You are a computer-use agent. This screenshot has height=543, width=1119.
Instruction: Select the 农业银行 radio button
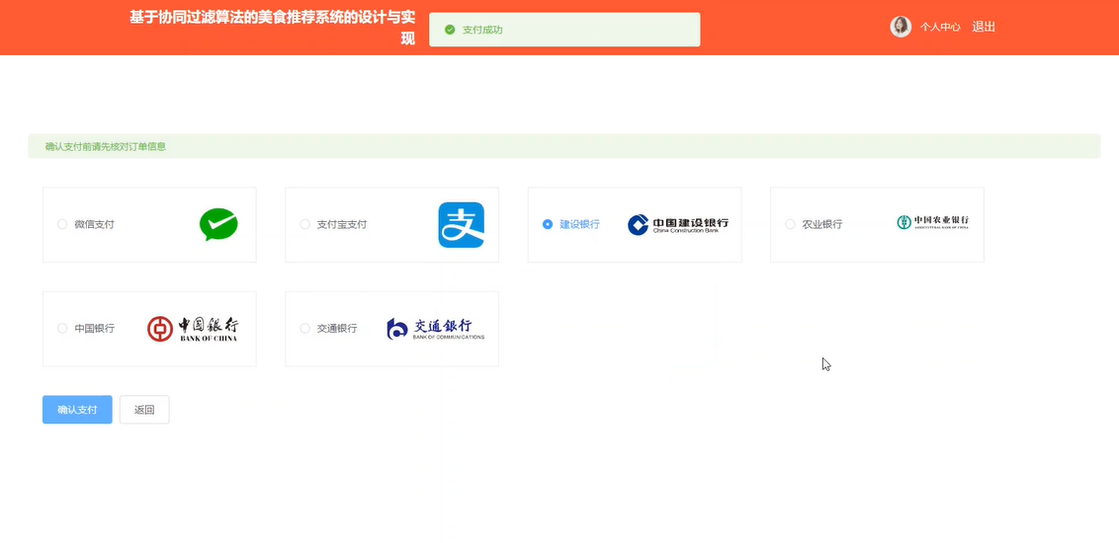tap(790, 224)
